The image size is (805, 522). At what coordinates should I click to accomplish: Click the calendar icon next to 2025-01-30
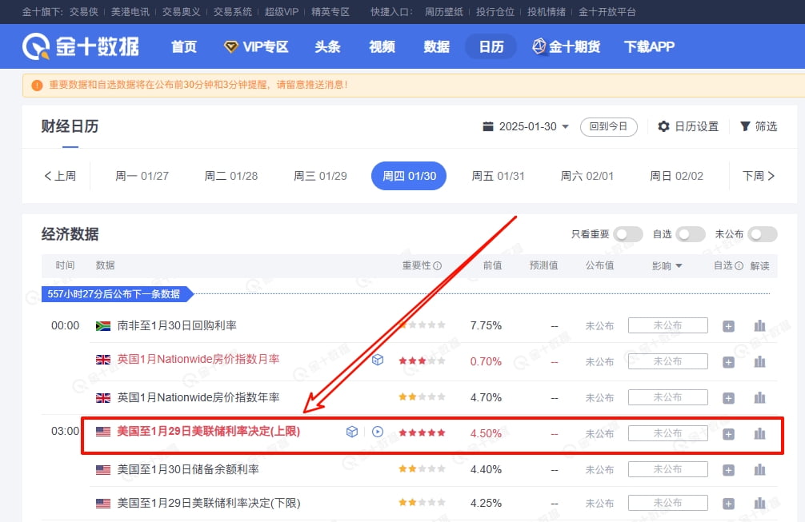point(488,126)
